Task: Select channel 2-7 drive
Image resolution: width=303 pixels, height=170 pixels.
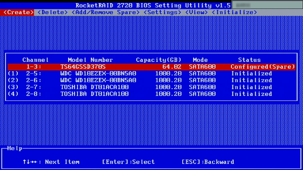Action: (151, 87)
